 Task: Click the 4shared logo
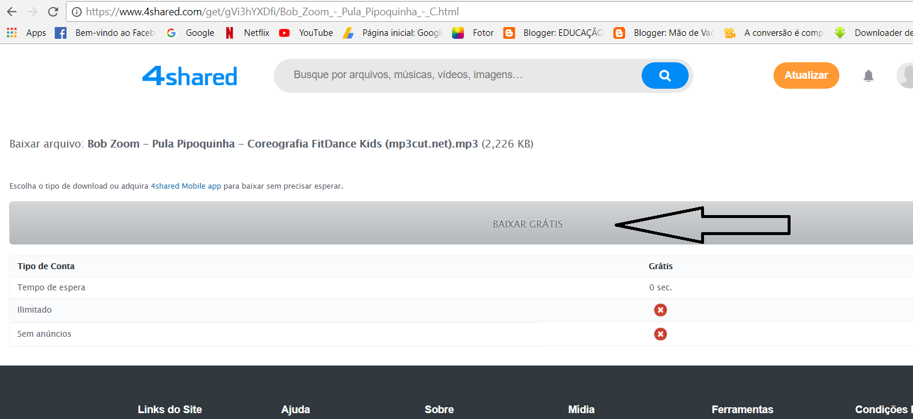190,76
